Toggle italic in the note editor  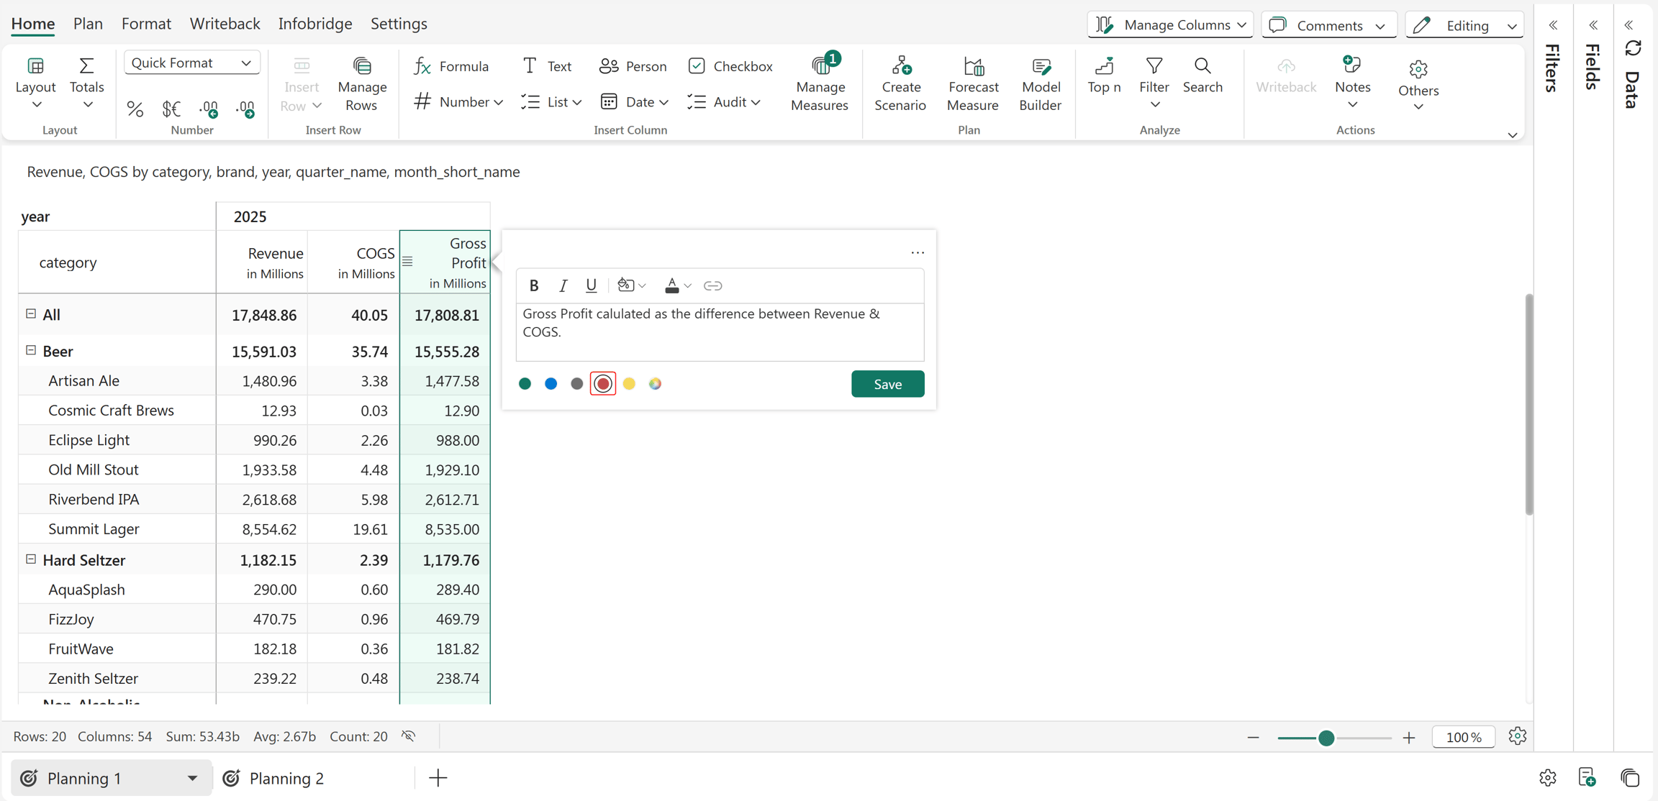[x=563, y=285]
